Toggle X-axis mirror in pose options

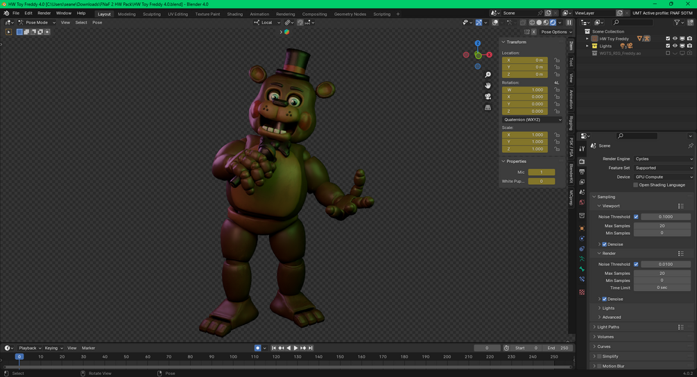click(x=534, y=32)
